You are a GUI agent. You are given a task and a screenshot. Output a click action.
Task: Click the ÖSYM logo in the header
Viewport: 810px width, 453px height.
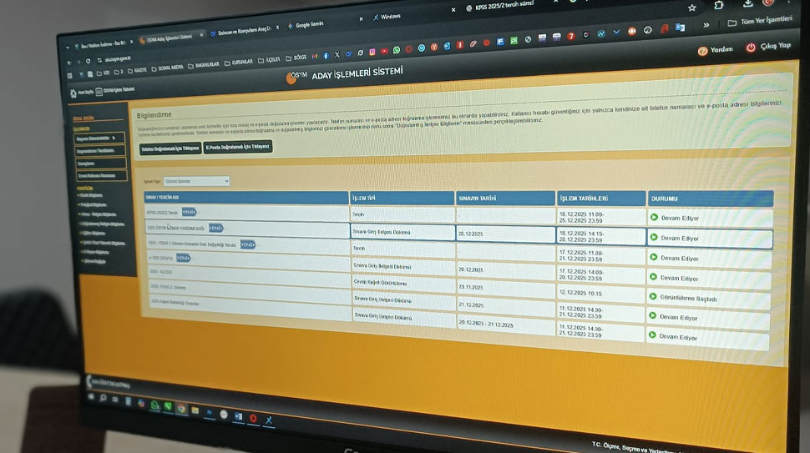pos(291,78)
